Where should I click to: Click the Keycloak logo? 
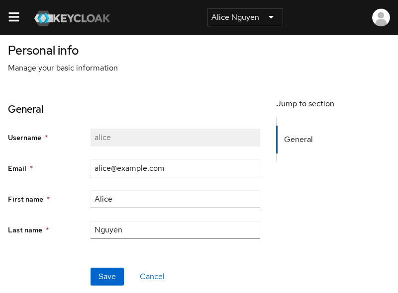(x=72, y=18)
